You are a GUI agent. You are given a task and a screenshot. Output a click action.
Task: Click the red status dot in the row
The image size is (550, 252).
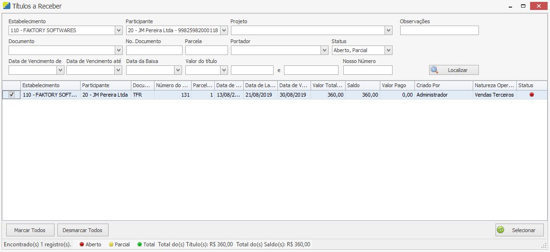(532, 95)
